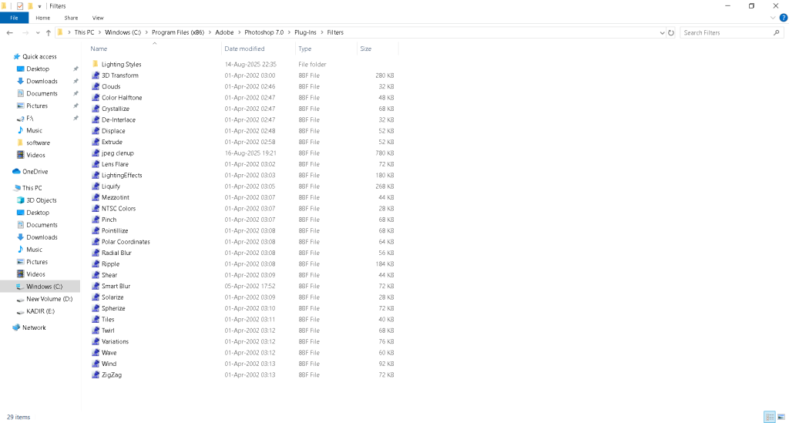Click the Refresh icon beside address bar
This screenshot has width=789, height=423.
671,32
